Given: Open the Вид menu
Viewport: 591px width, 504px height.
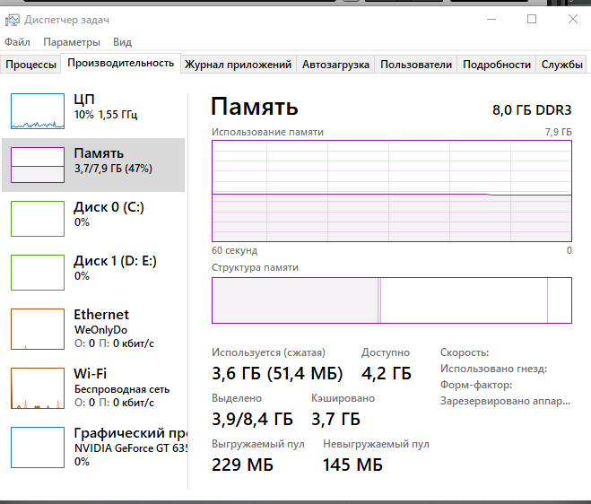Looking at the screenshot, I should 123,42.
